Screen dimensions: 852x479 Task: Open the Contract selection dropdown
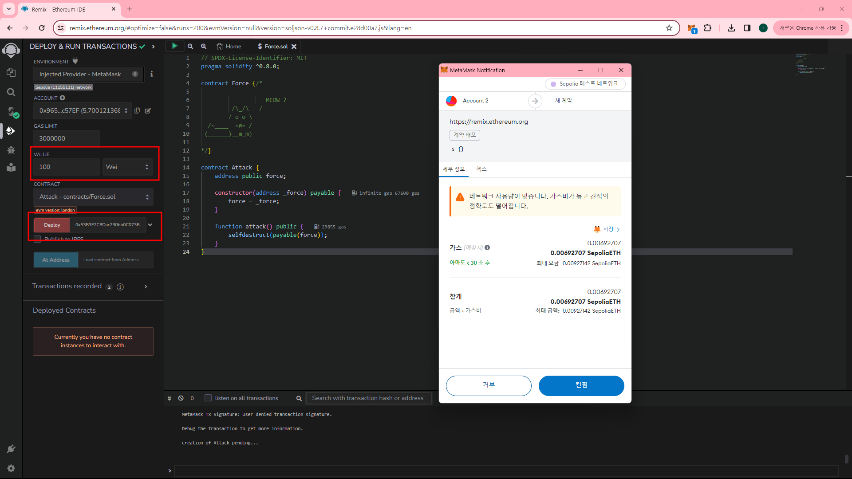[93, 196]
